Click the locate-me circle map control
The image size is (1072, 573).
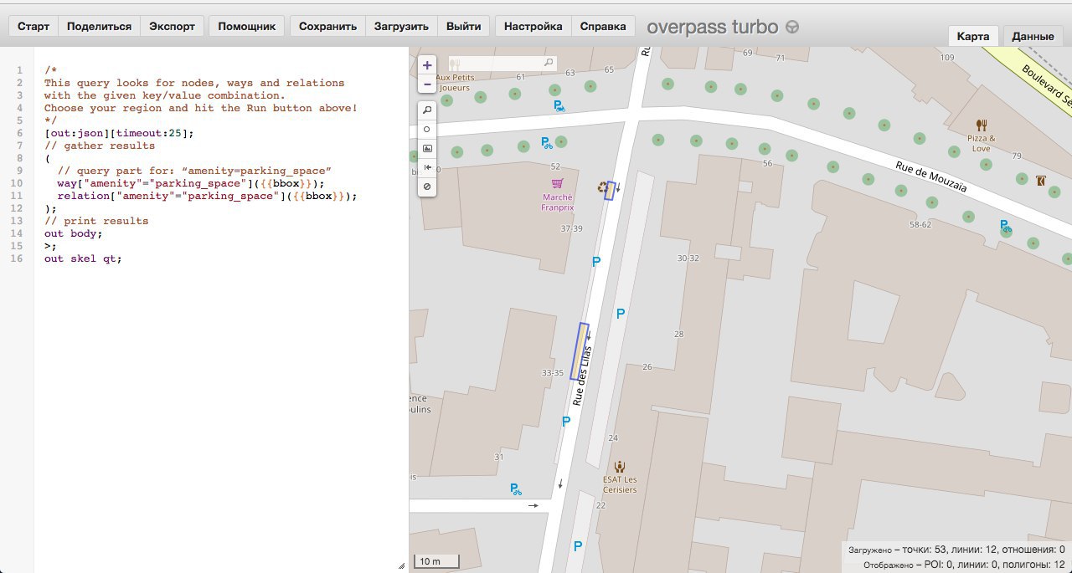pos(427,129)
